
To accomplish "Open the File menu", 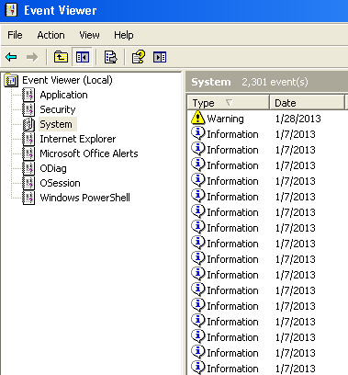I will [15, 35].
